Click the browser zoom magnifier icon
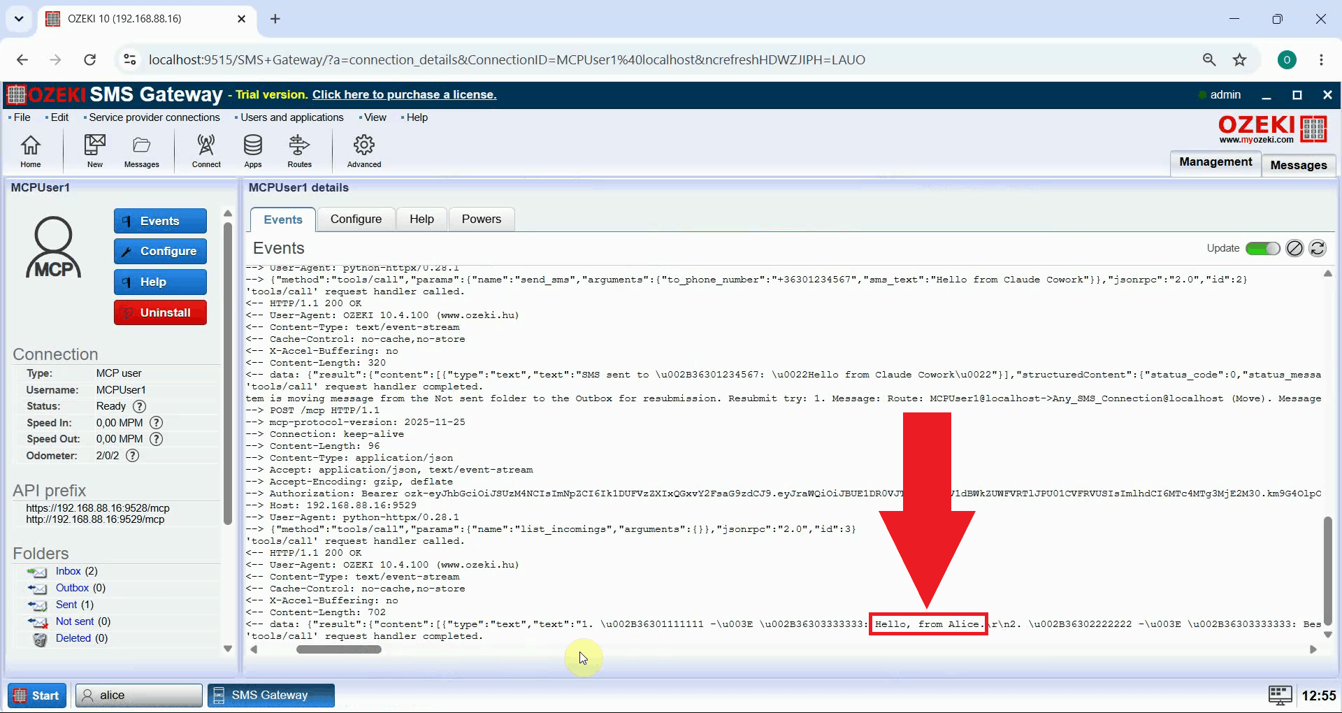Viewport: 1342px width, 713px height. [x=1209, y=59]
